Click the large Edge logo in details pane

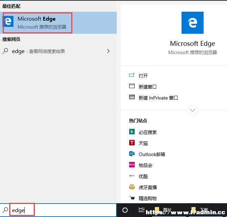point(193,23)
